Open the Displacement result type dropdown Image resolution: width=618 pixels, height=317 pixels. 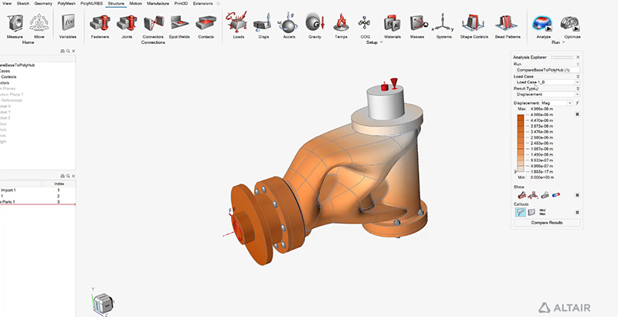tap(547, 94)
